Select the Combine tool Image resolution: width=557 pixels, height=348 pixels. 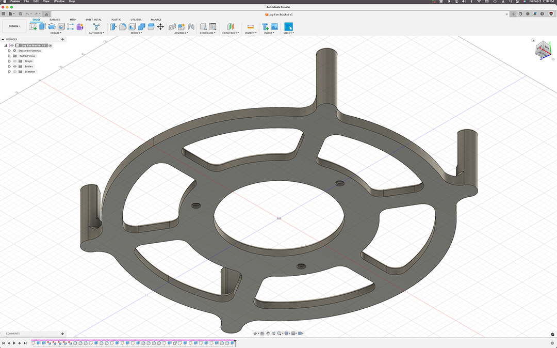coord(142,27)
